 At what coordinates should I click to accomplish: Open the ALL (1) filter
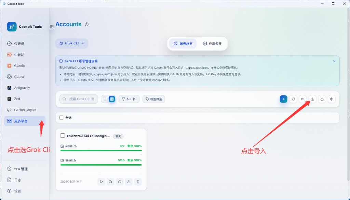129,99
